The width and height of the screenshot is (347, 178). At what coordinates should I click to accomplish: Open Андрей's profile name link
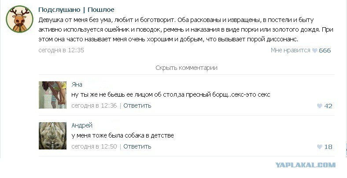[82, 125]
